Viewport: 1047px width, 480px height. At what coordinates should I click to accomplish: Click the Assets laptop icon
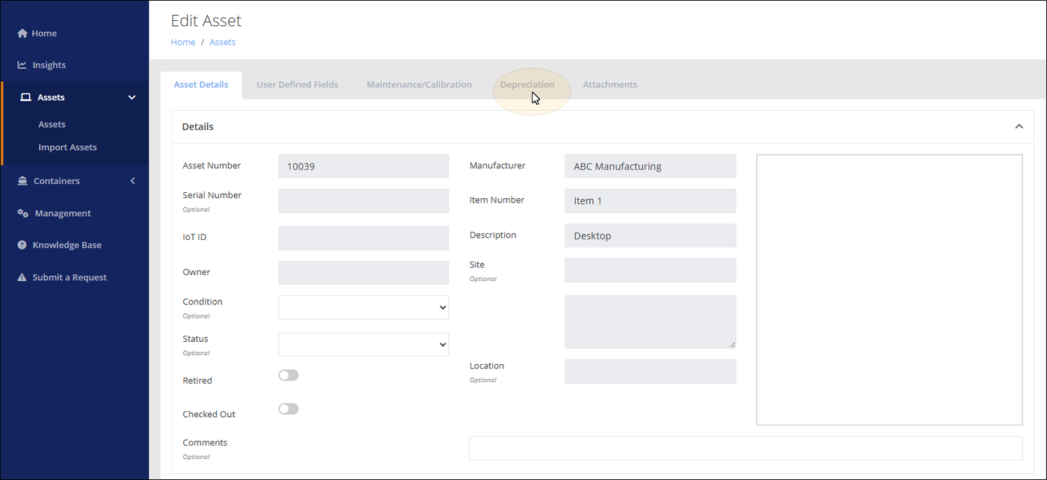coord(25,97)
